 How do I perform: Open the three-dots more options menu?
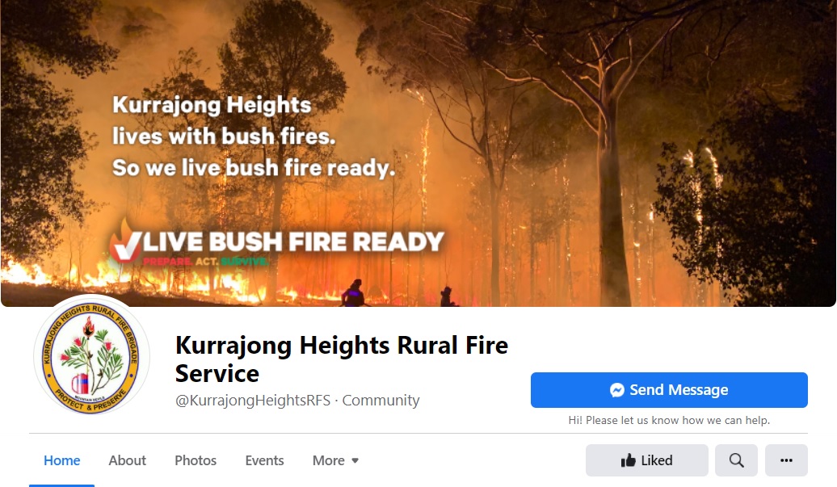pos(786,460)
